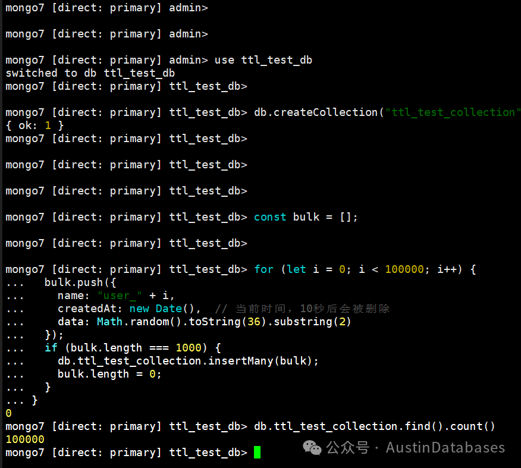Select the data: Math.random() line
521x468 pixels.
(205, 322)
